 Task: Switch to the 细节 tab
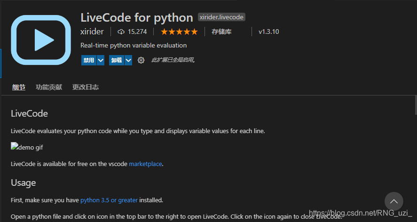[19, 87]
